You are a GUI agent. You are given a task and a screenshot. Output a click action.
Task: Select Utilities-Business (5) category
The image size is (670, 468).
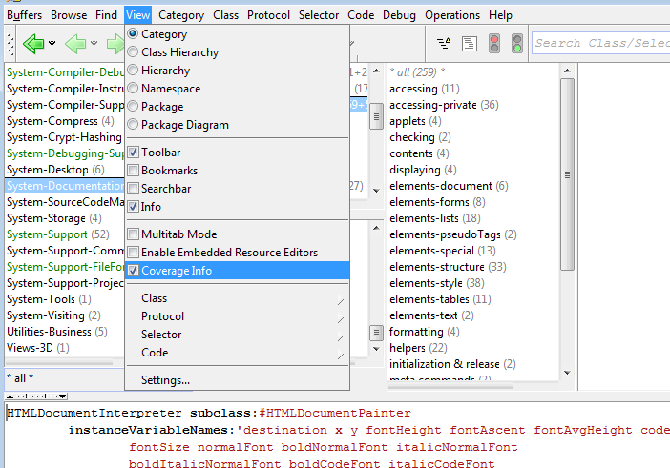pyautogui.click(x=57, y=332)
